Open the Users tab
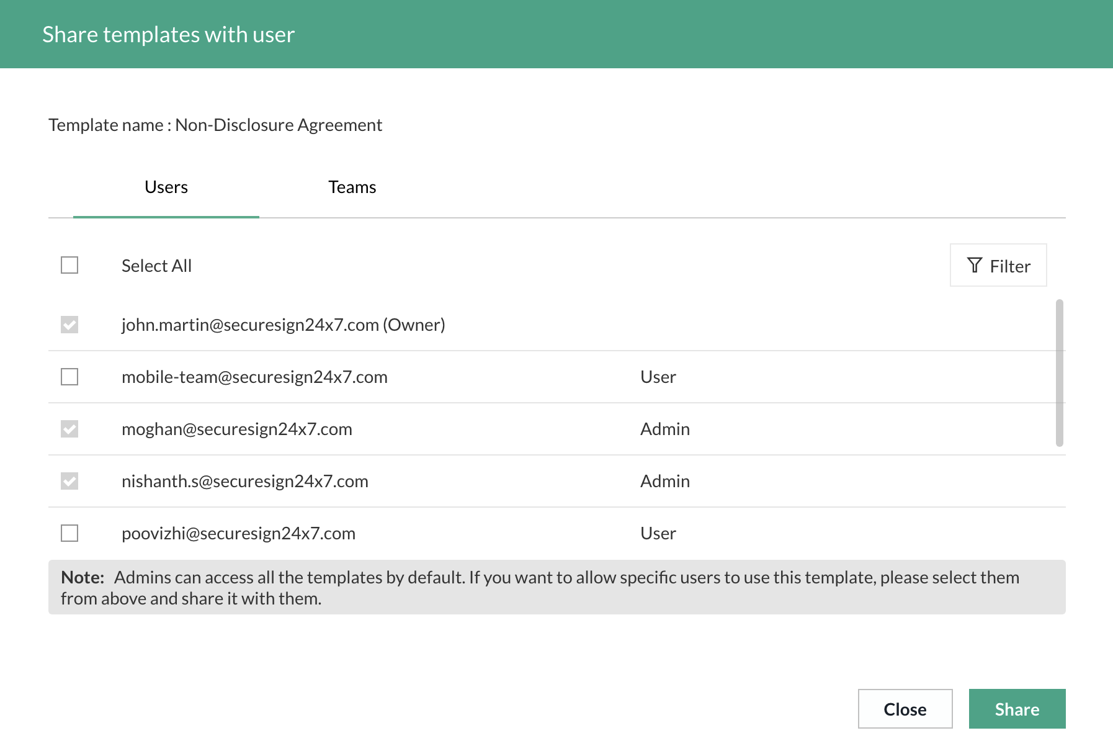The height and width of the screenshot is (746, 1113). pyautogui.click(x=166, y=187)
